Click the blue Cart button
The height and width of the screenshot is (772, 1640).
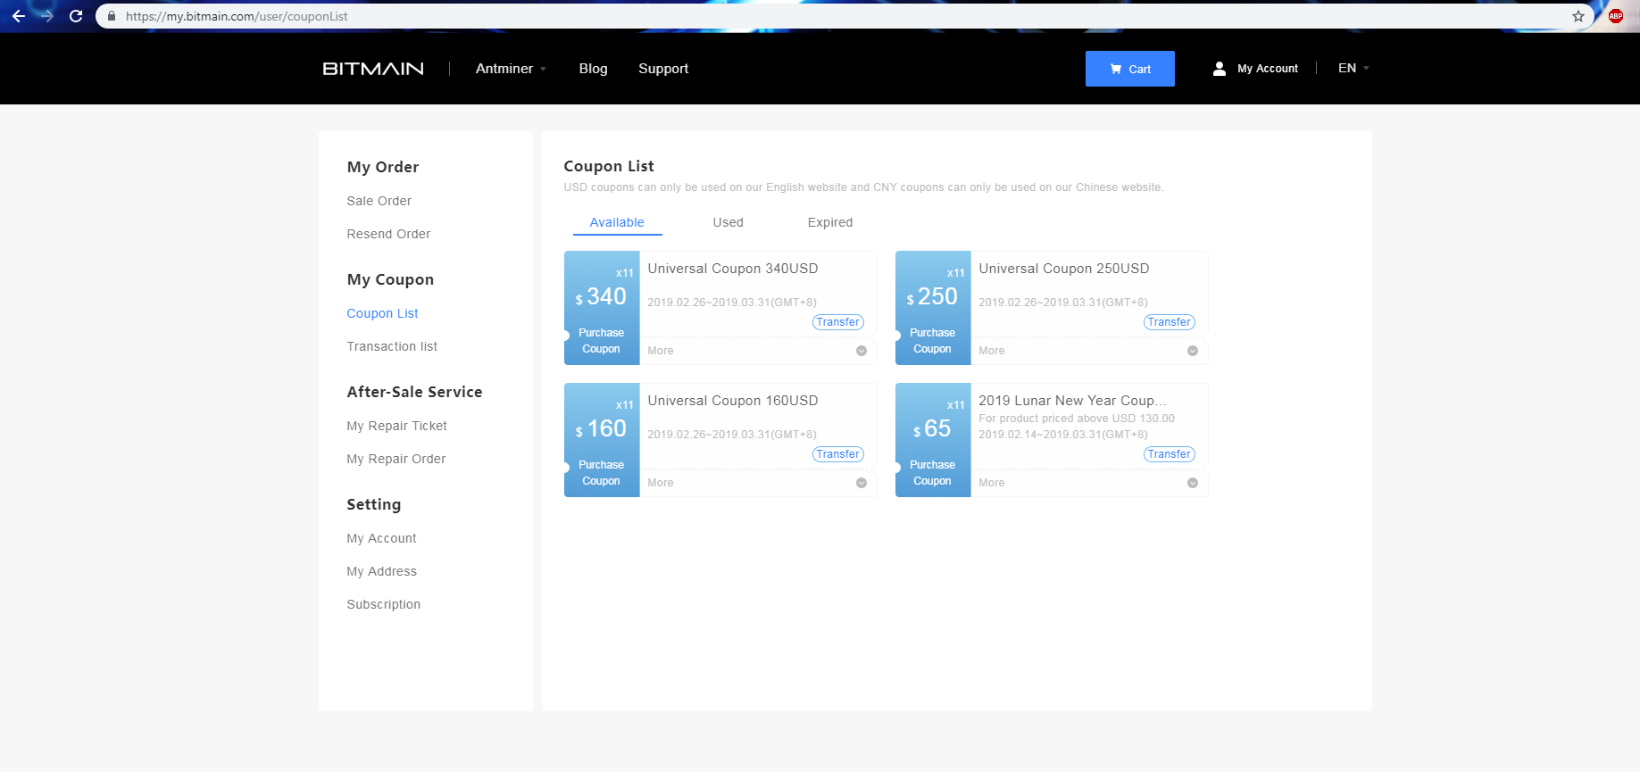click(1130, 69)
